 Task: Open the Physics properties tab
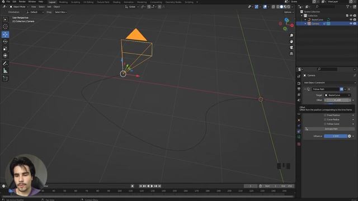pyautogui.click(x=299, y=126)
